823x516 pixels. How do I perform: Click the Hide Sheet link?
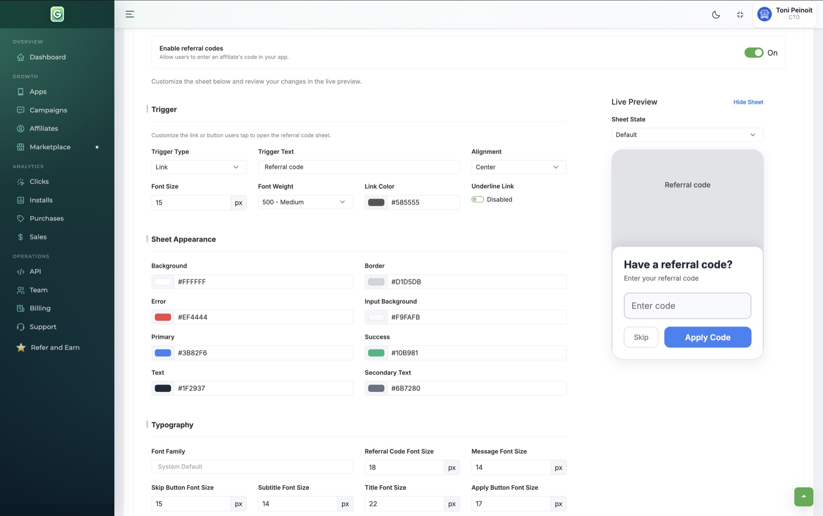[x=748, y=102]
